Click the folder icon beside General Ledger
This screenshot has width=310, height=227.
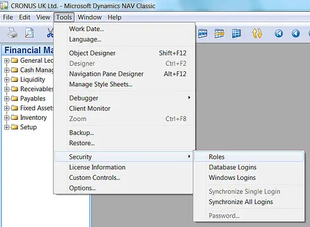(14, 60)
